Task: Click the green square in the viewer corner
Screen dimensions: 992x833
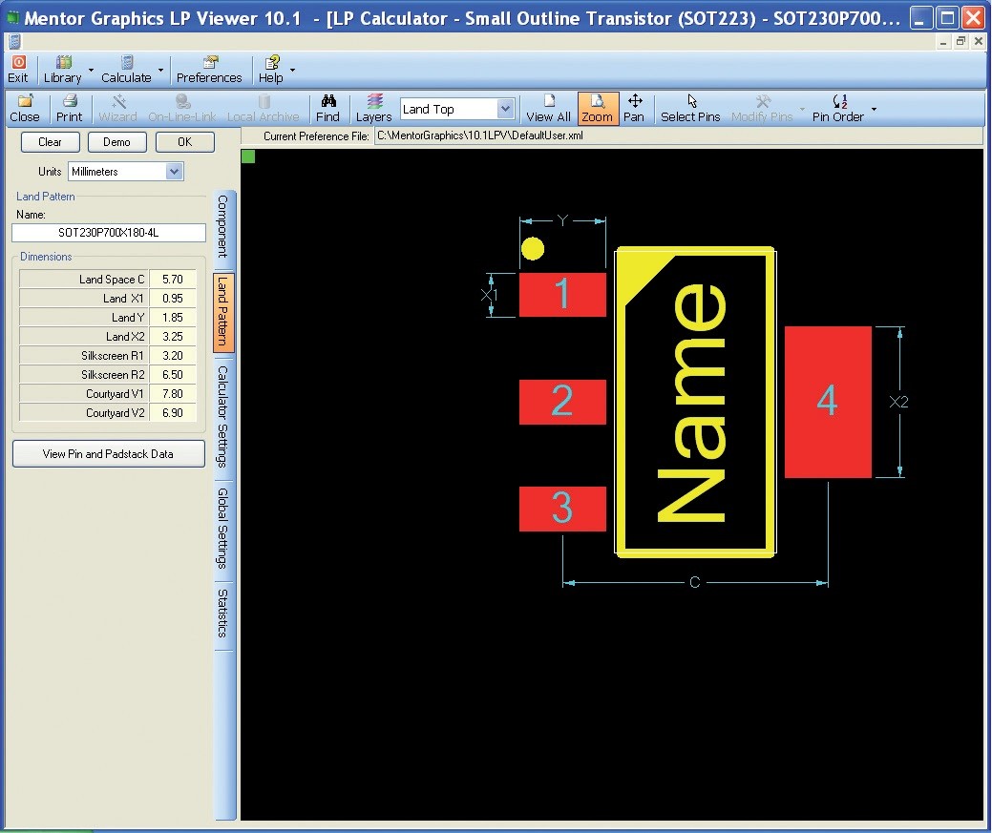Action: pyautogui.click(x=248, y=156)
